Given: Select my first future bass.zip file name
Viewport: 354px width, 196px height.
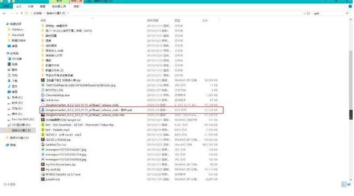Looking at the screenshot, I should point(60,165).
